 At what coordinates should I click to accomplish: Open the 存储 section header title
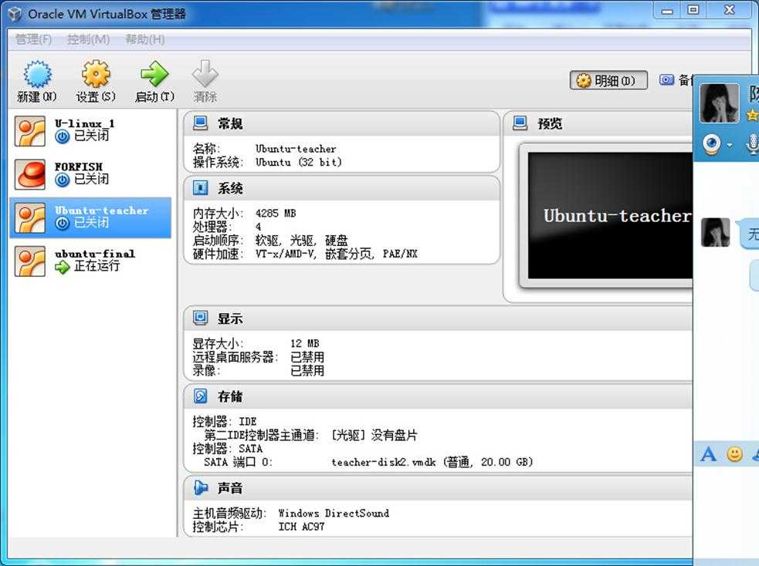point(230,397)
